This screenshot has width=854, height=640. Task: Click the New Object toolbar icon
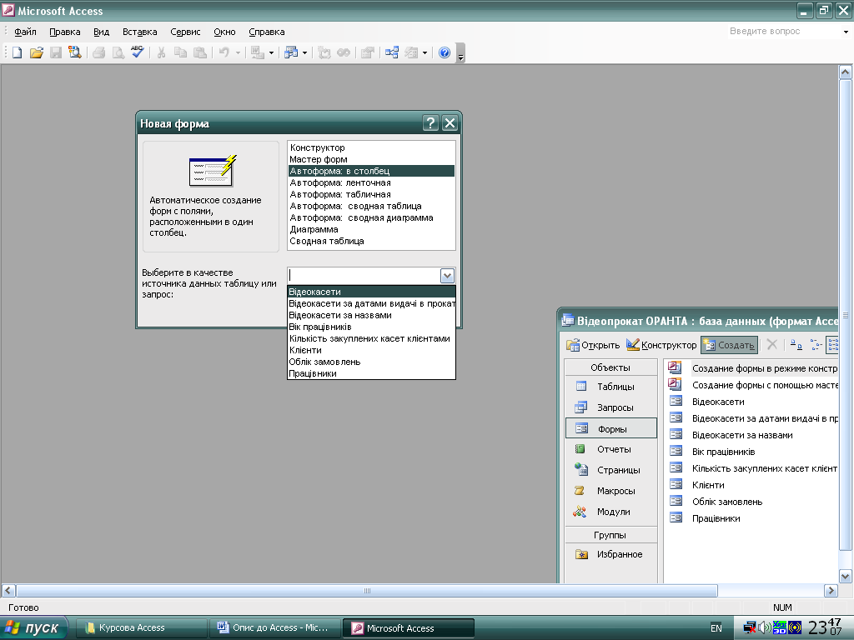click(412, 52)
